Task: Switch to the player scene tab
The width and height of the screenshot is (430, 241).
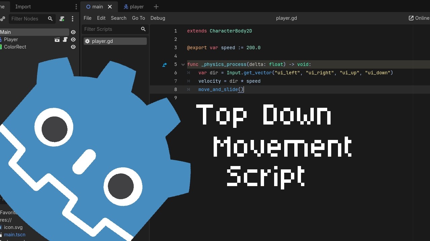Action: click(134, 7)
